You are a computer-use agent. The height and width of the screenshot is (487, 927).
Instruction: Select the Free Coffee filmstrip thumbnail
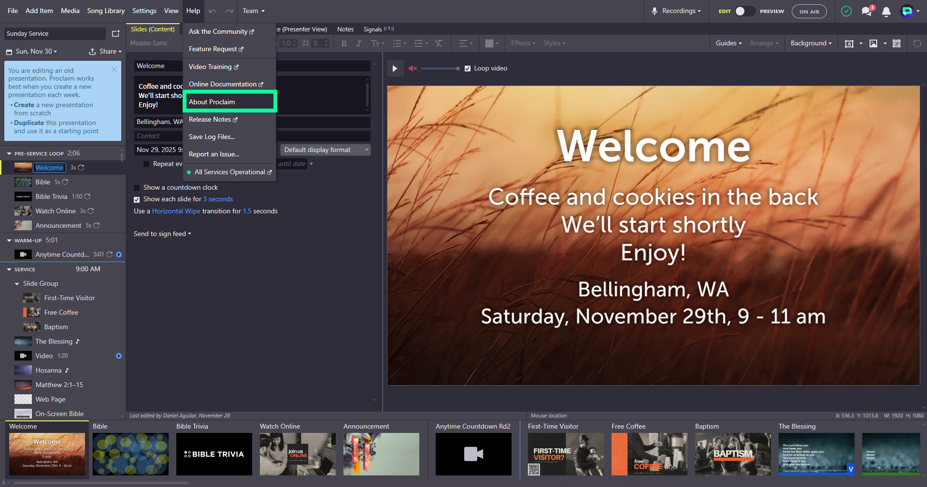(x=649, y=454)
